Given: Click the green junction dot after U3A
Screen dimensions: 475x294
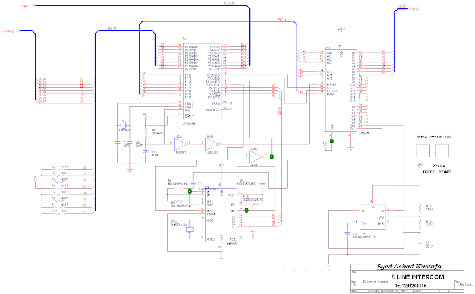Looking at the screenshot, I should click(x=271, y=157).
